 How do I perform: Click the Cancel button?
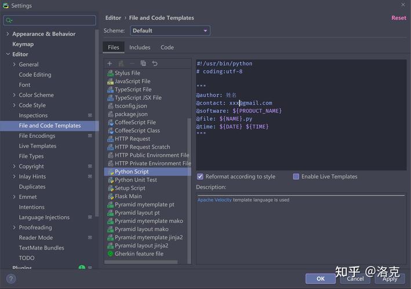tap(355, 279)
